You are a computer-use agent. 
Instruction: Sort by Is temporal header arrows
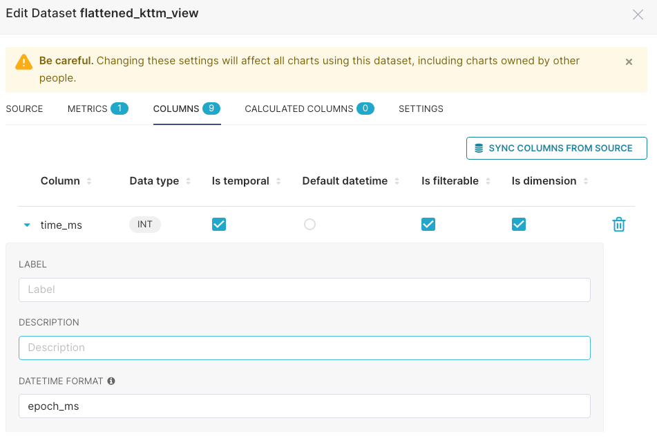pyautogui.click(x=278, y=181)
